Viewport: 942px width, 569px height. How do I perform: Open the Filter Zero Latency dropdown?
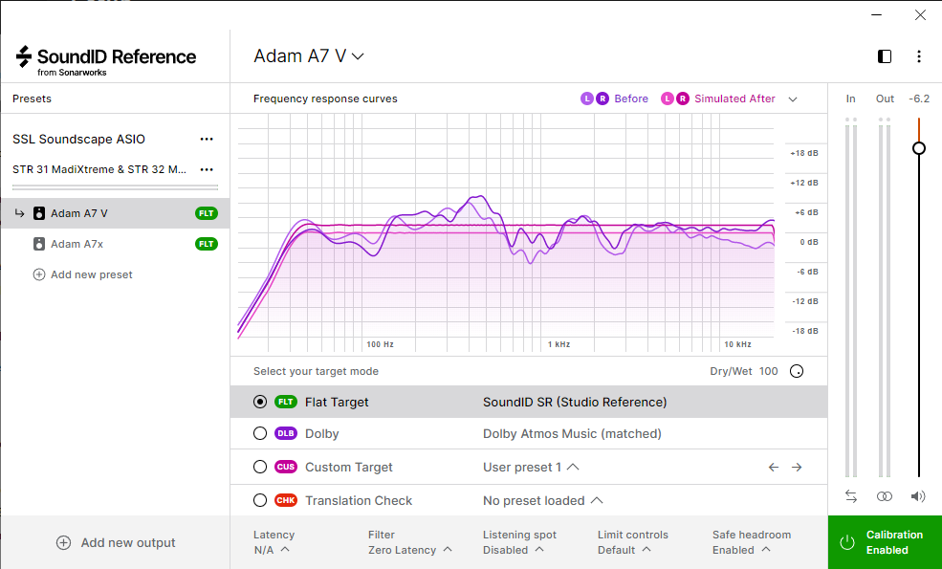[411, 549]
